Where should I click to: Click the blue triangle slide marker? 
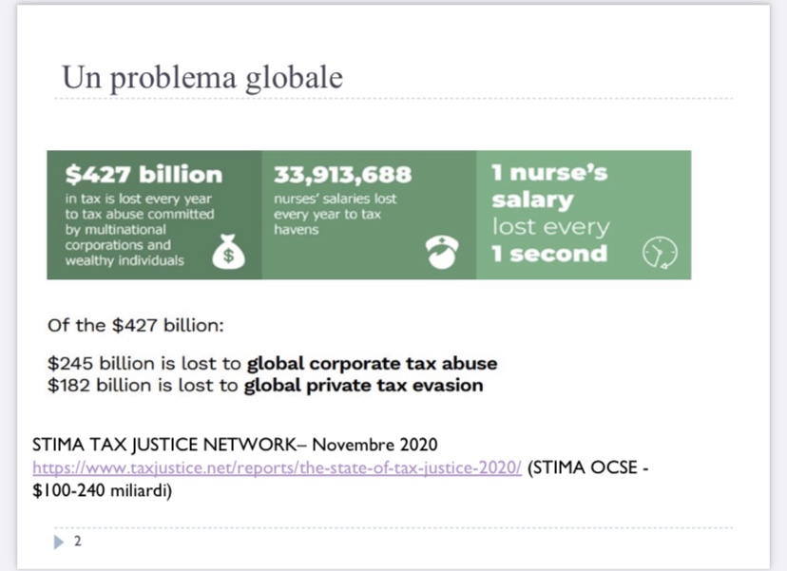[59, 542]
